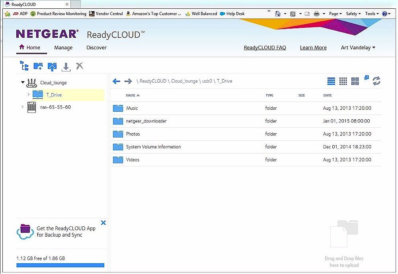Open the browser Page menu dropdown
Screen dimensions: 398x274
coord(335,14)
